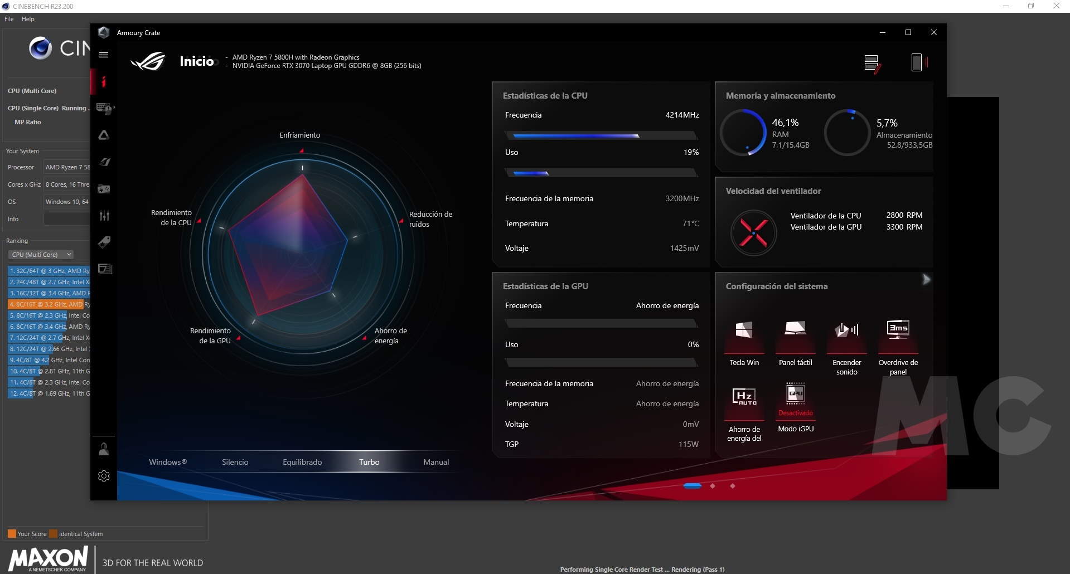Image resolution: width=1070 pixels, height=574 pixels.
Task: Toggle Overdrive de panel
Action: 898,330
